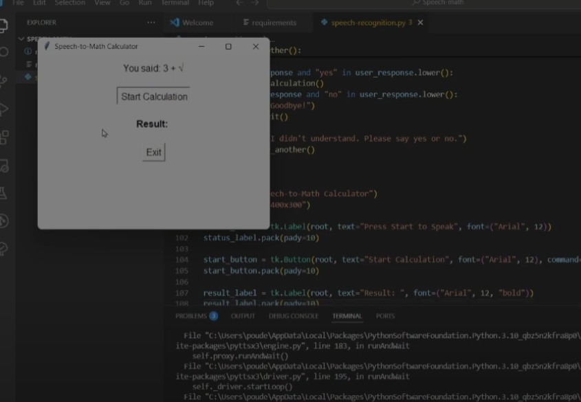
Task: Close the speech-recognition.py tab
Action: (421, 23)
